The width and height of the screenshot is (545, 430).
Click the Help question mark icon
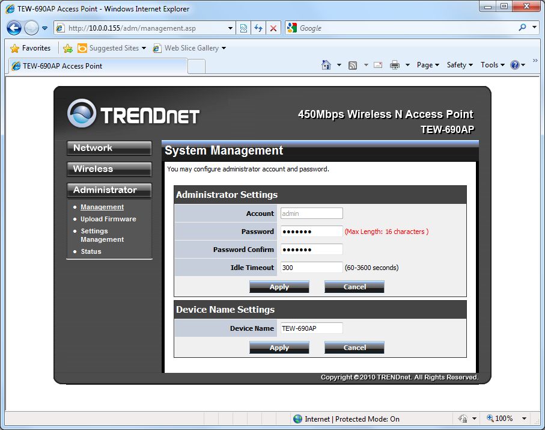click(515, 65)
